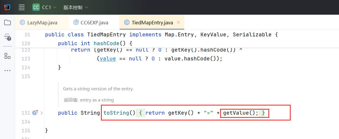Jump to sticky line TiedMapEntry class declaration

click(x=161, y=35)
